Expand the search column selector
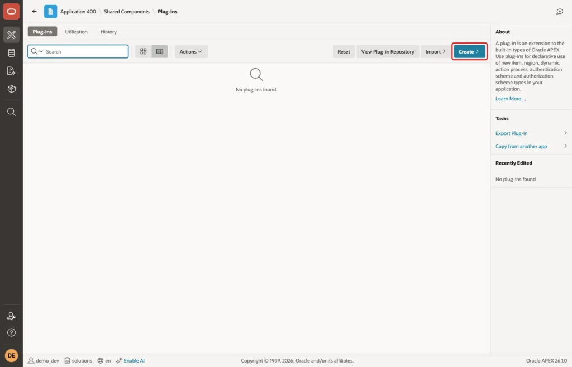572x367 pixels. point(37,51)
